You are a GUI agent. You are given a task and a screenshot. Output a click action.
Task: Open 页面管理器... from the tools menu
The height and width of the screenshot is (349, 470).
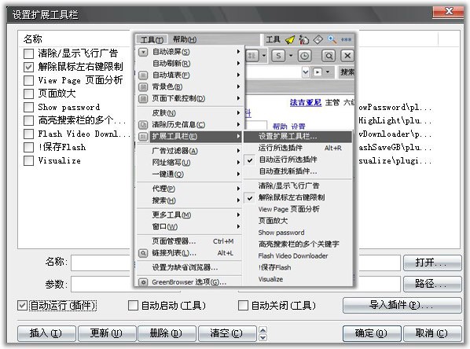(189, 241)
